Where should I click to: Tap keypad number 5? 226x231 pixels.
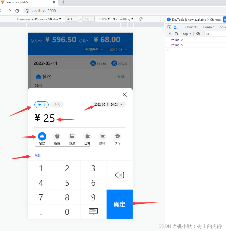click(67, 182)
